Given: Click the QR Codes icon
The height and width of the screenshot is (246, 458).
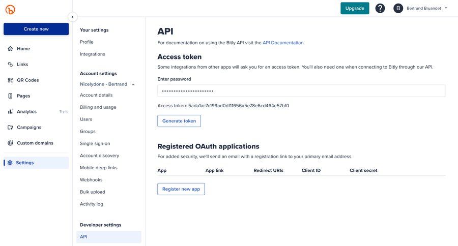Looking at the screenshot, I should [10, 80].
